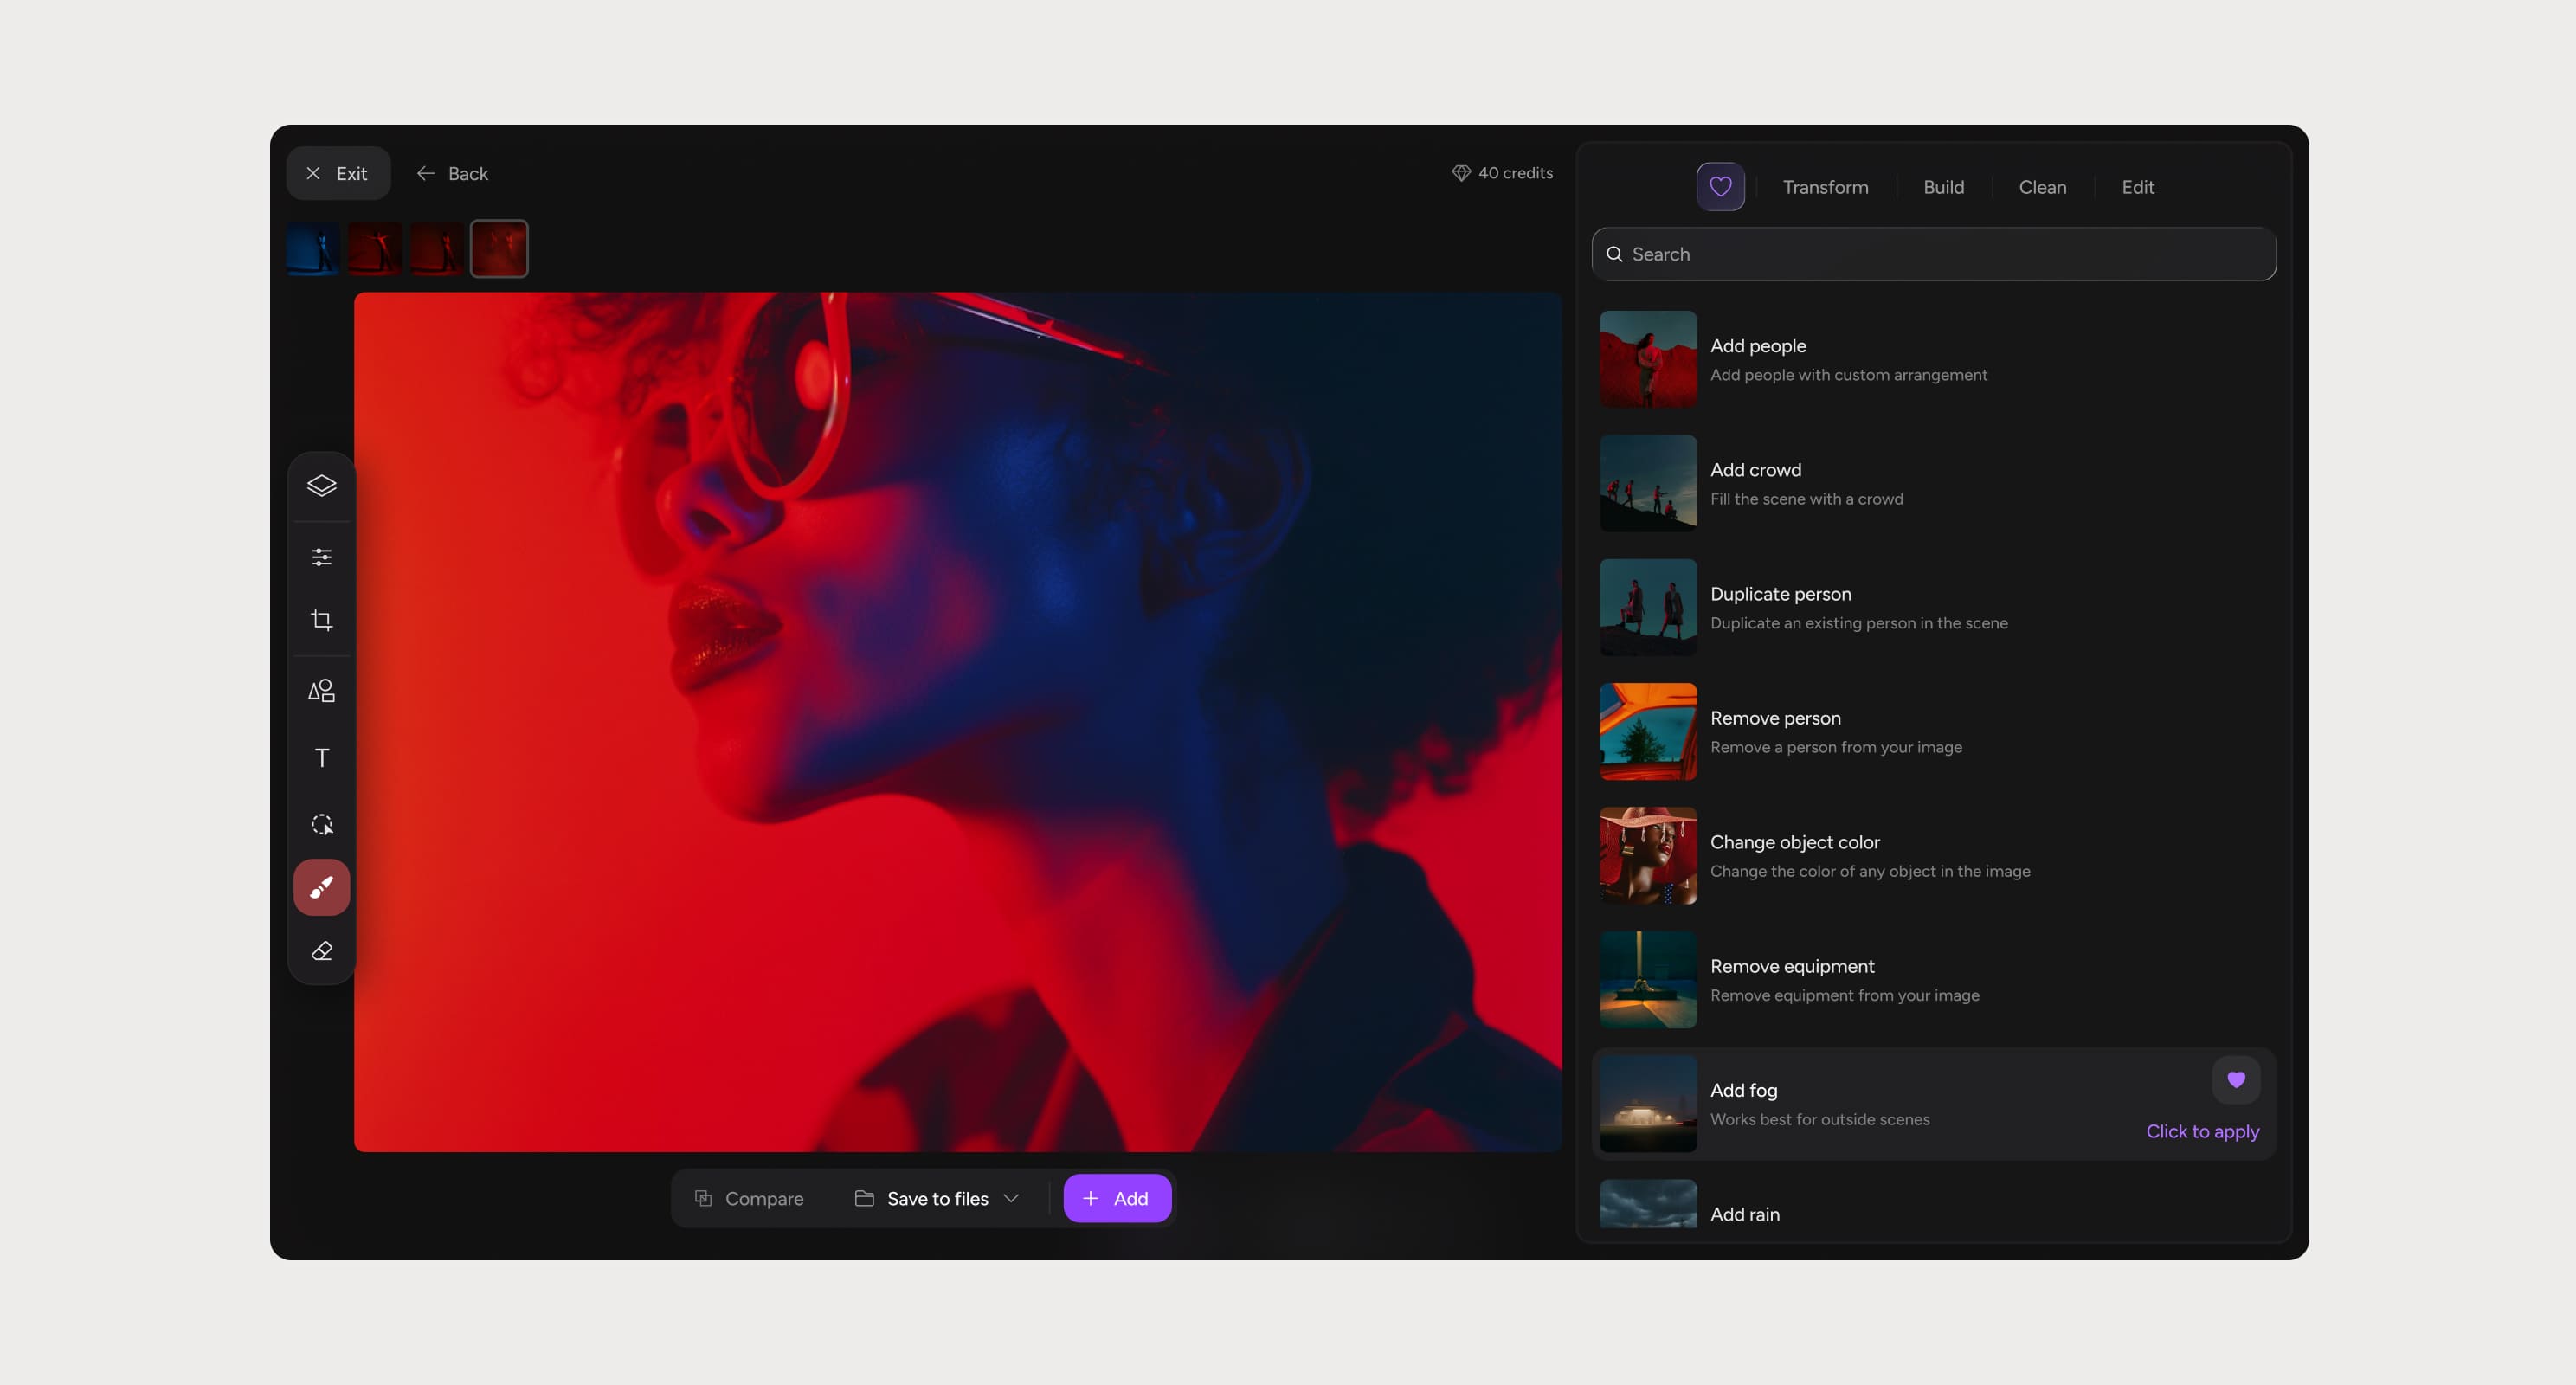2576x1385 pixels.
Task: Select the Text tool
Action: (321, 758)
